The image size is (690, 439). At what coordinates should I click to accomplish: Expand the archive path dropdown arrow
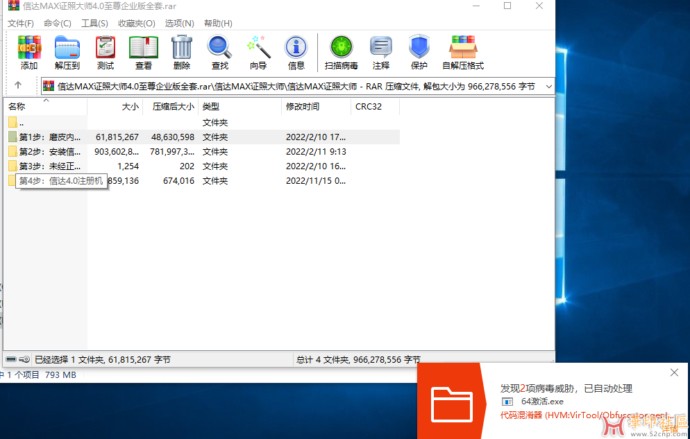point(549,87)
